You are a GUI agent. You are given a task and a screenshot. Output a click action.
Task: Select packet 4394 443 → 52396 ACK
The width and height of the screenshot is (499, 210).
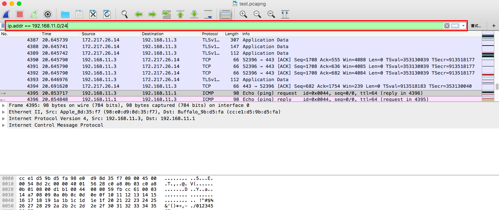coord(241,86)
